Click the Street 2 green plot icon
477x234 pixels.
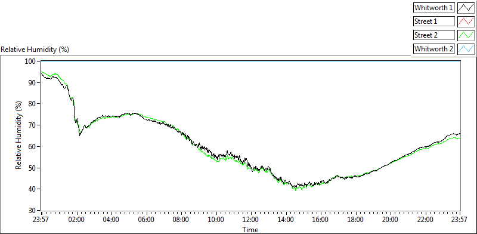[x=466, y=35]
